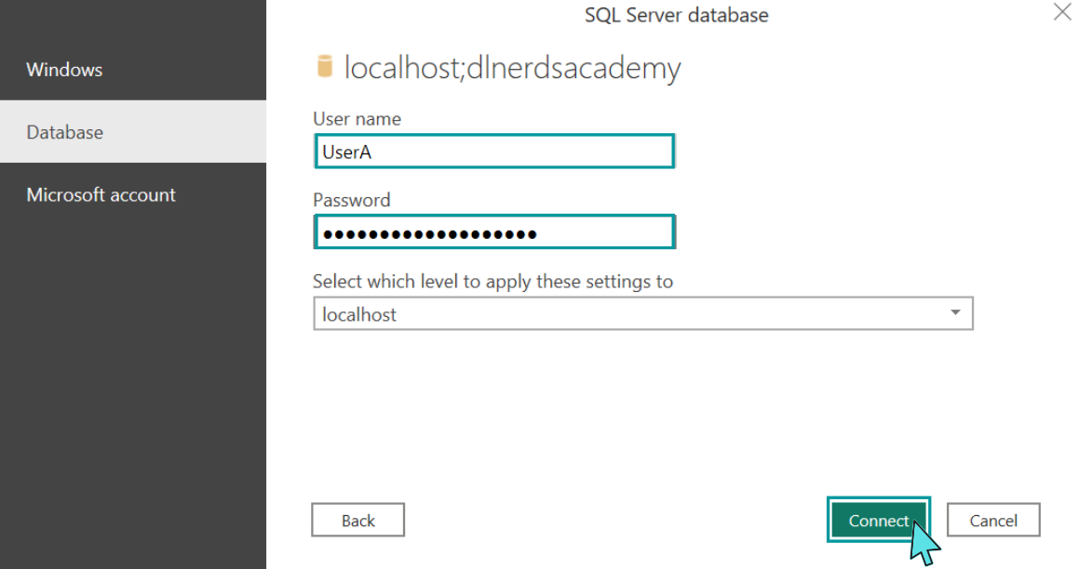Click the User name input field

tap(494, 152)
